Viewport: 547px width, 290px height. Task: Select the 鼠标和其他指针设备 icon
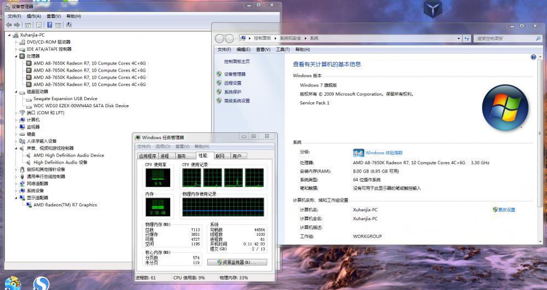[22, 170]
